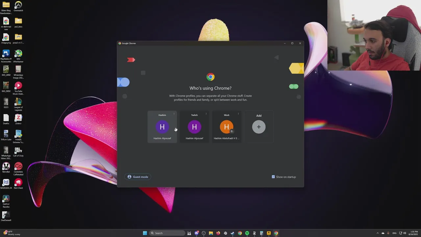Select the WhatsApp Image desktop file
The image size is (421, 237).
18,72
